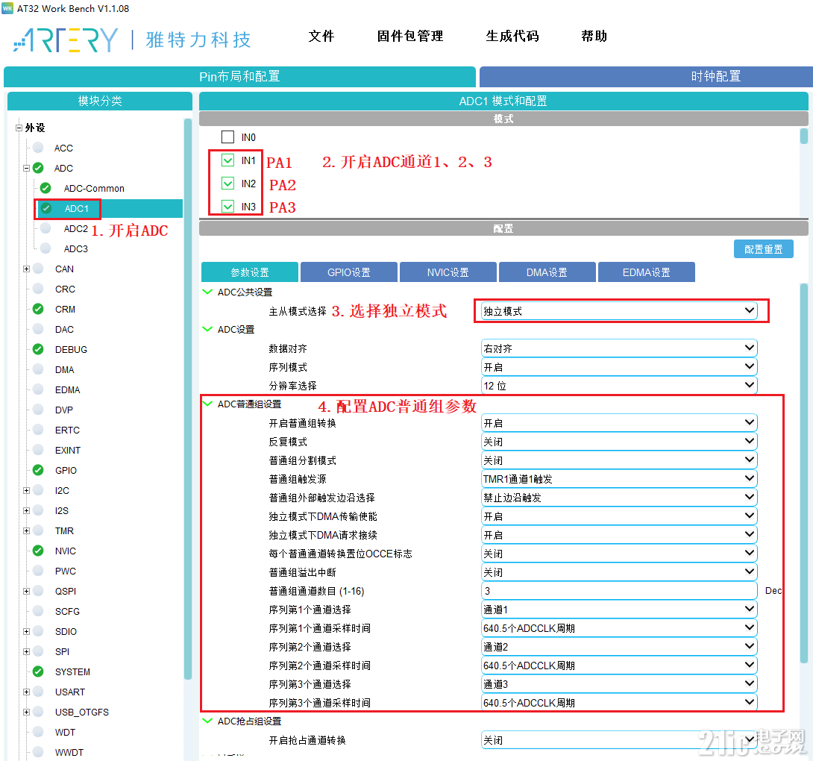Click the NVIC green check icon
Screen dimensions: 813x761
[x=38, y=551]
